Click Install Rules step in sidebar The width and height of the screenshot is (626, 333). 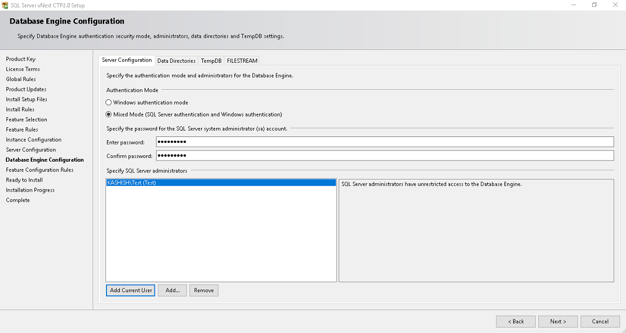point(20,109)
